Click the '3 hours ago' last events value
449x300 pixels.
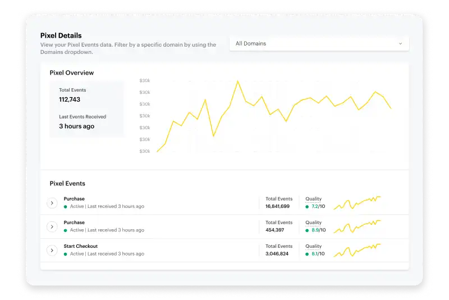pos(76,126)
